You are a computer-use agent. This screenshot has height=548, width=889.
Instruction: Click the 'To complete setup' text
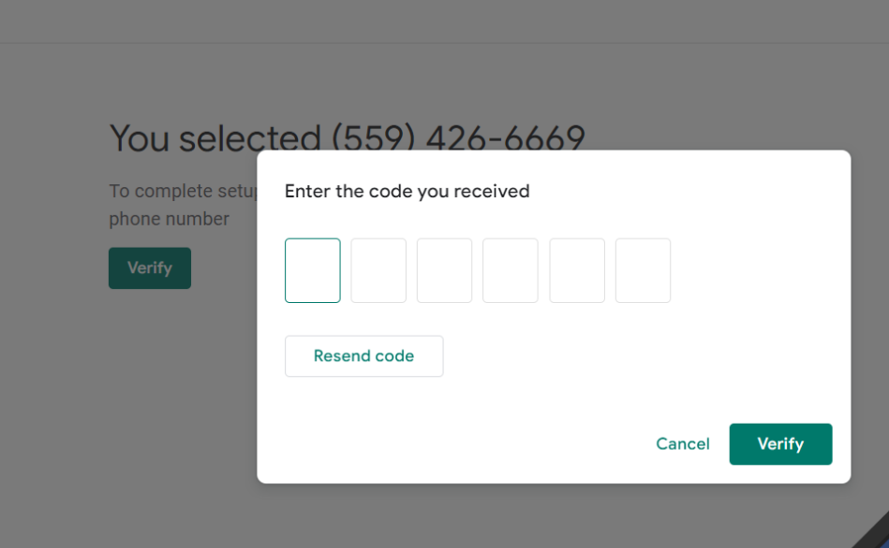pos(183,192)
